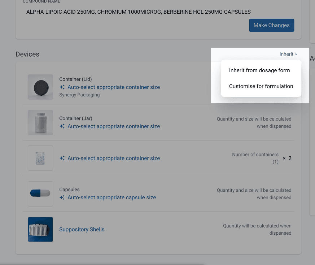Click sparkle icon in Container (Lid) row

tap(62, 87)
